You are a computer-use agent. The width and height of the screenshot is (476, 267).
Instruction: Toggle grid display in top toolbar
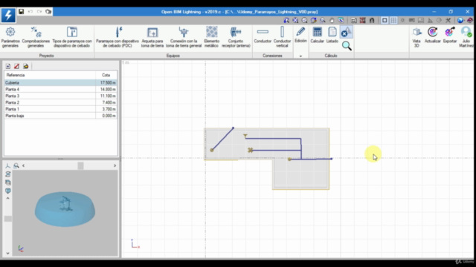[x=393, y=20]
